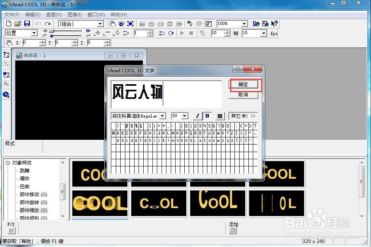Click the stop animation button
The image size is (371, 247).
coord(191,33)
